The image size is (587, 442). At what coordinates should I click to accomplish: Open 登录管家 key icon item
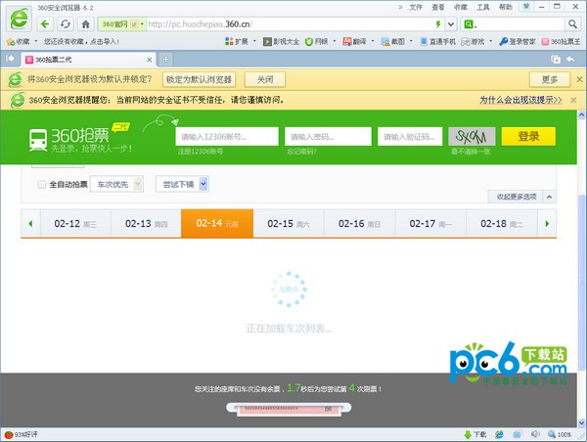tap(518, 41)
